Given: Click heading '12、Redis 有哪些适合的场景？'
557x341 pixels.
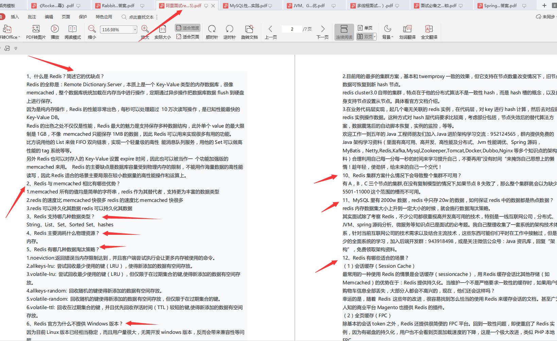Looking at the screenshot, I should pyautogui.click(x=376, y=258).
